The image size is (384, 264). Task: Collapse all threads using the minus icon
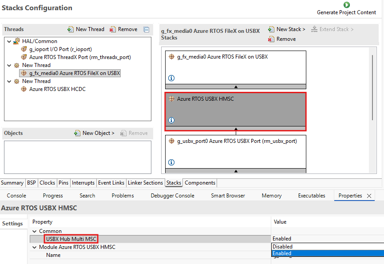(146, 30)
